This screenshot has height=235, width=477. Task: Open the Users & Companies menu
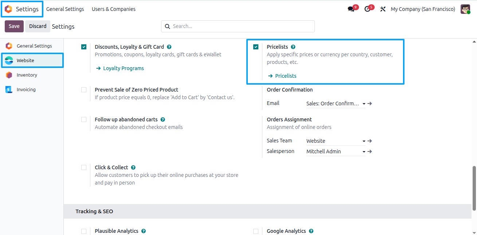[x=114, y=9]
